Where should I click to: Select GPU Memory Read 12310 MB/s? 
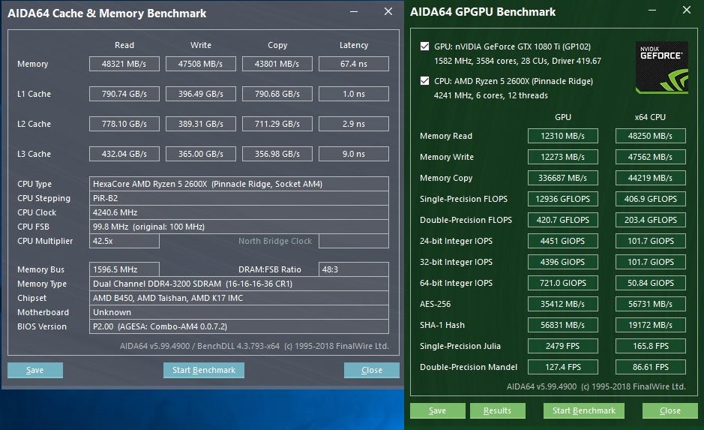tap(563, 136)
